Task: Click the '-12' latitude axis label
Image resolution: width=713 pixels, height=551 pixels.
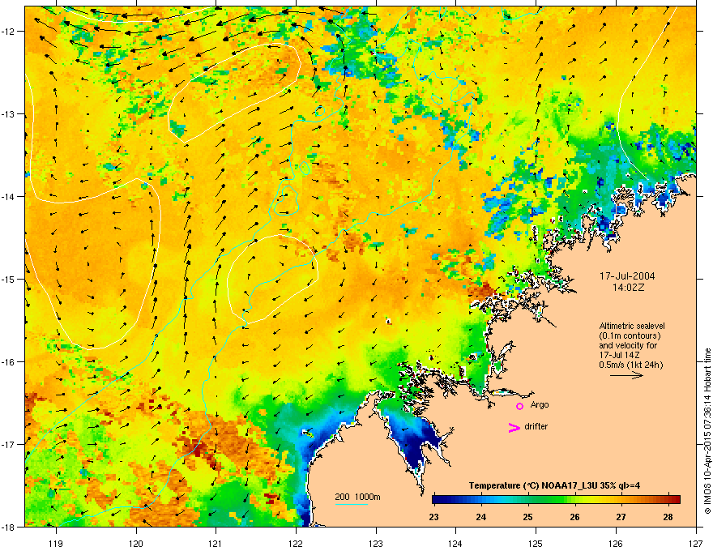Action: tap(9, 32)
